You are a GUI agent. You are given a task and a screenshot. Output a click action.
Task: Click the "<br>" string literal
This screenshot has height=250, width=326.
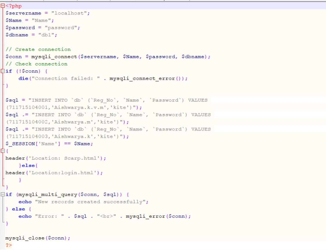(x=106, y=216)
